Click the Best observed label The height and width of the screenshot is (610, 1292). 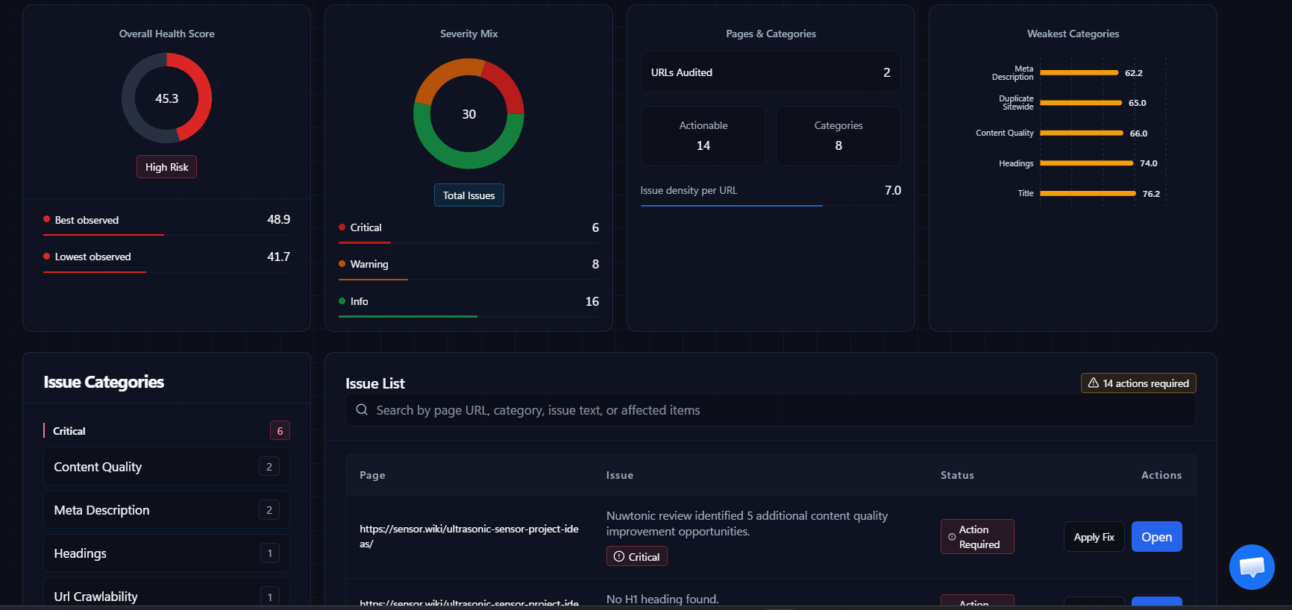click(87, 220)
